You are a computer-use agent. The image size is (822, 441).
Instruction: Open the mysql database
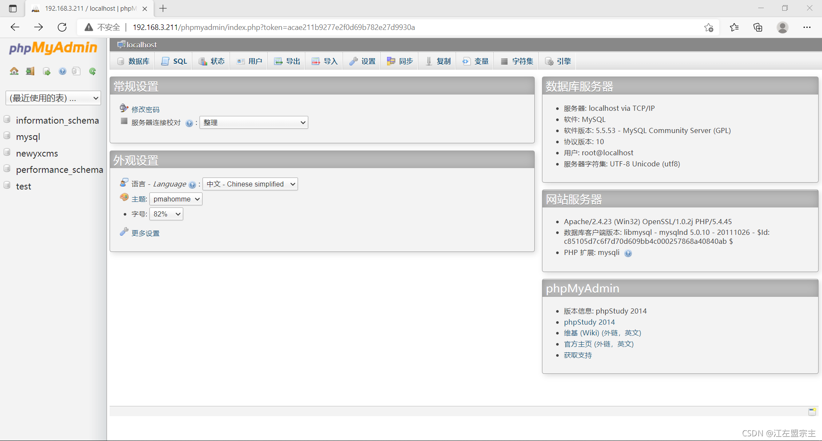pos(28,137)
